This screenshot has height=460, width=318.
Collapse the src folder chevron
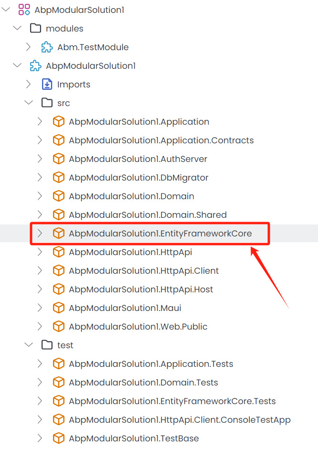(x=29, y=103)
